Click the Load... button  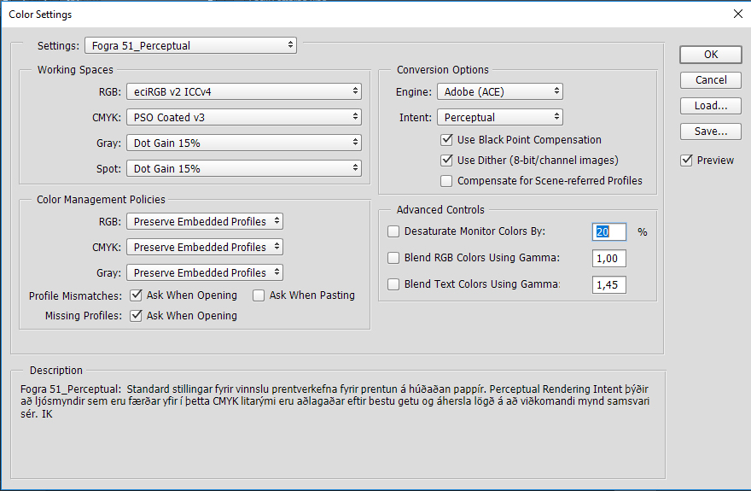tap(711, 106)
